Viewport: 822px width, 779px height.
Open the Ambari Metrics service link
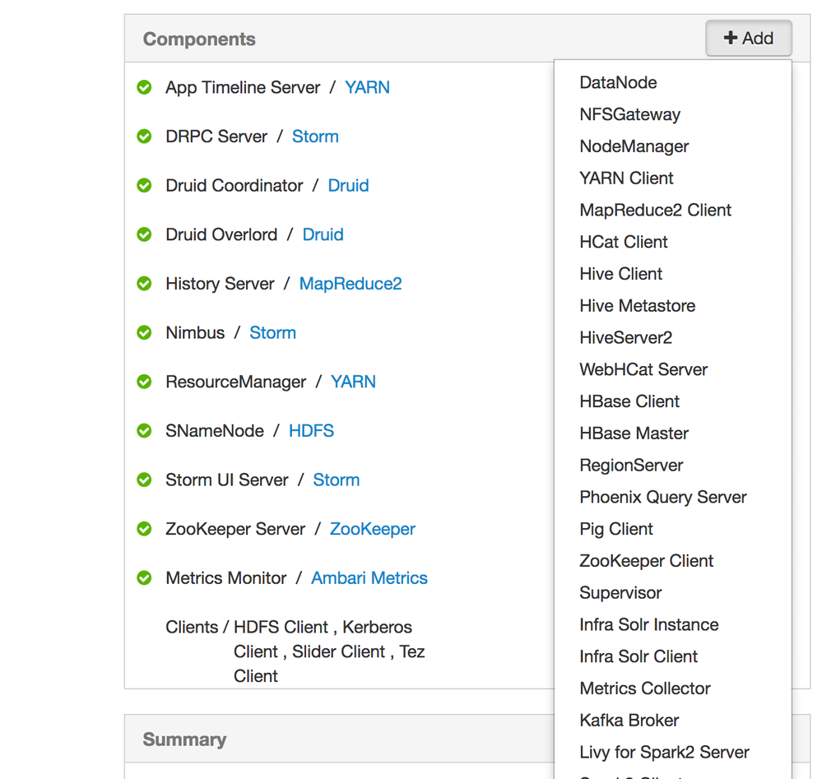coord(369,578)
